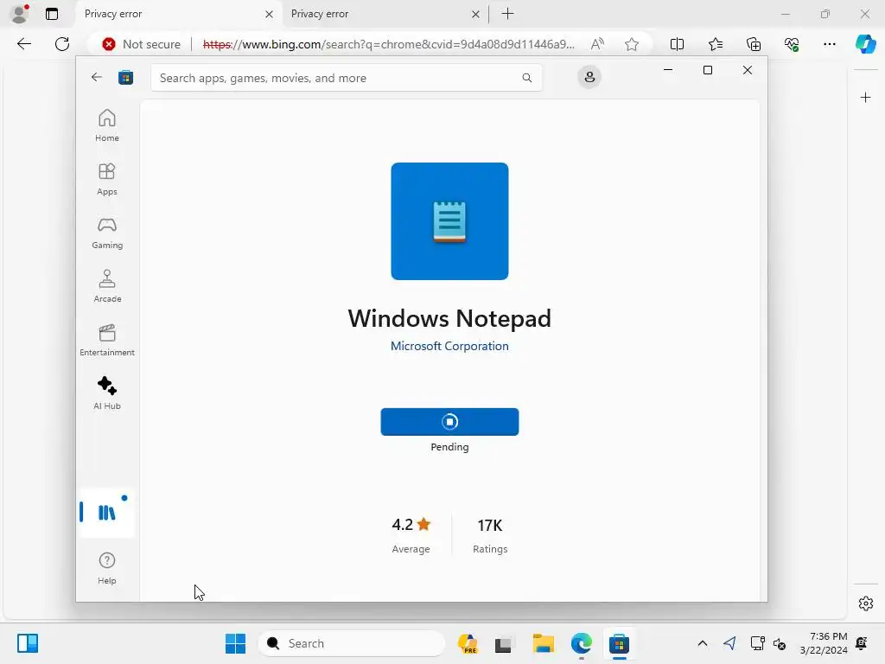This screenshot has height=664, width=885.
Task: Open Home in the Store sidebar
Action: click(106, 125)
